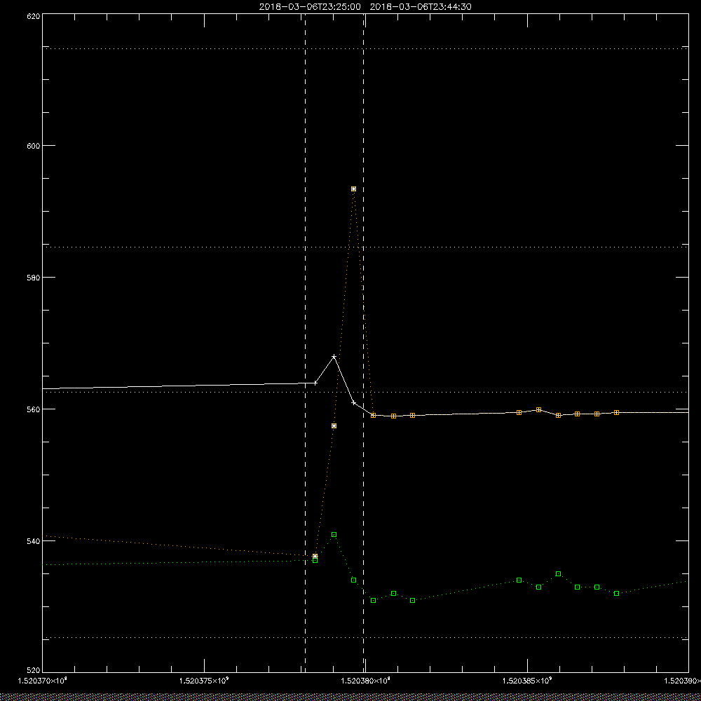Click the topmost horizontal dotted line near 615
This screenshot has width=701, height=701.
tap(365, 48)
